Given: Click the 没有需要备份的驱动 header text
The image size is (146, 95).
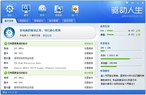Looking at the screenshot, I should click(x=18, y=73).
